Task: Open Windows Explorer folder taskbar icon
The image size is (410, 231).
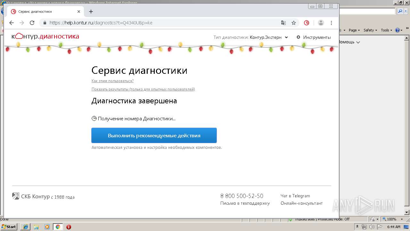Action: (36, 227)
